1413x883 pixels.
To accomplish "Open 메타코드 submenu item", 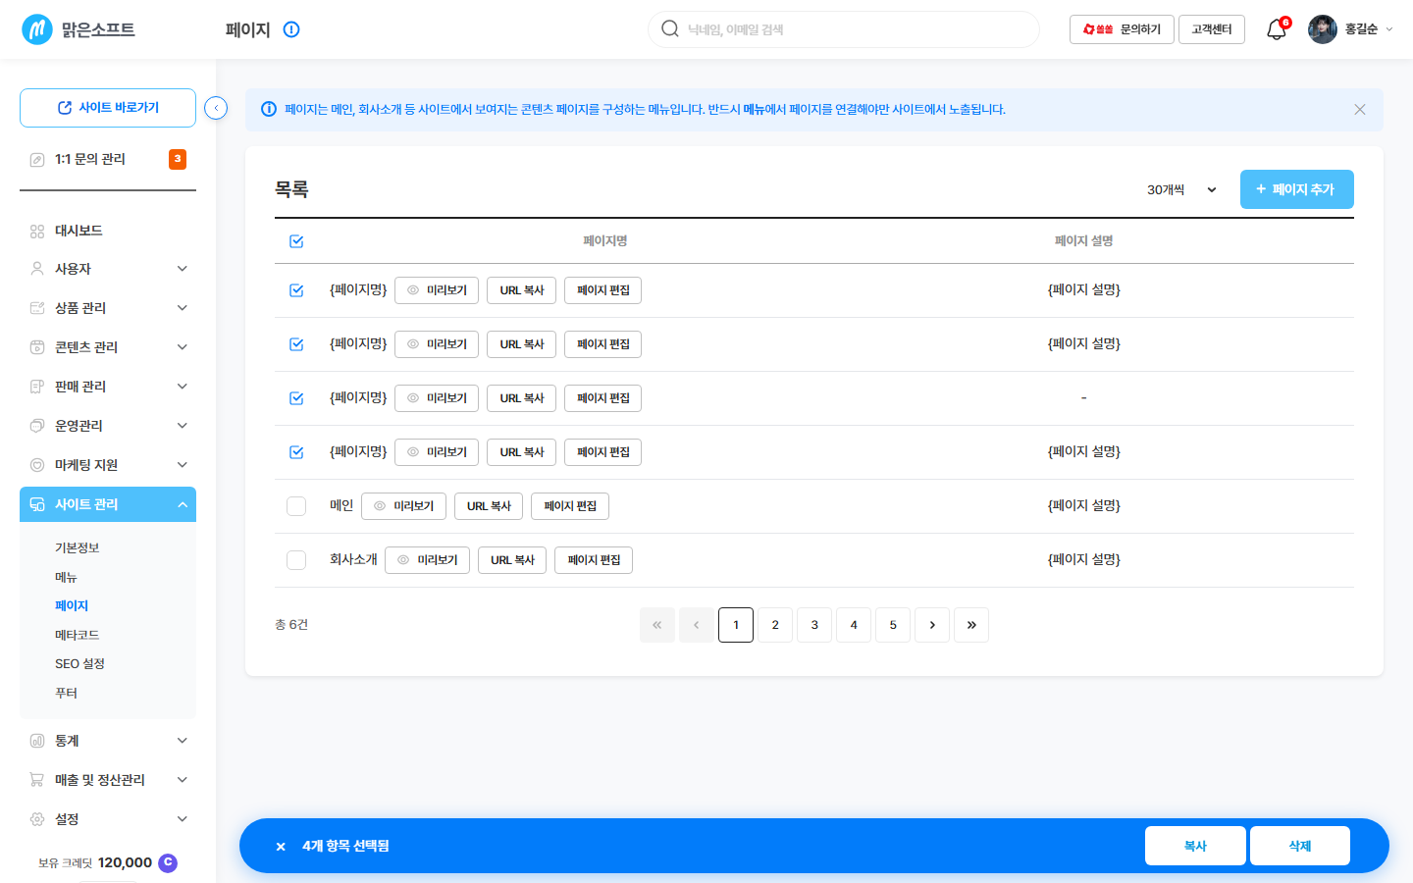I will [x=77, y=635].
